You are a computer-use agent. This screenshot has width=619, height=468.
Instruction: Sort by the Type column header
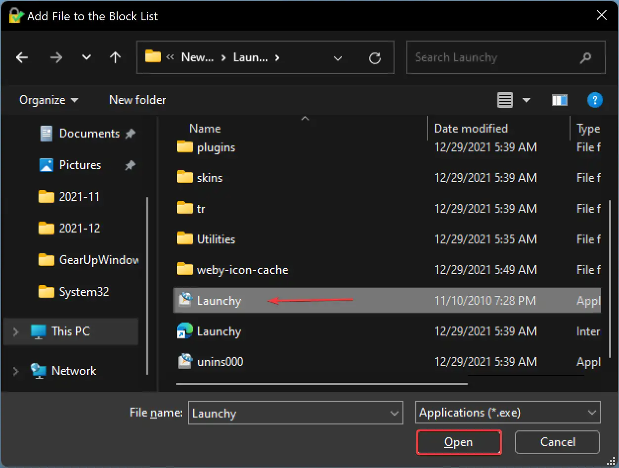pos(588,129)
